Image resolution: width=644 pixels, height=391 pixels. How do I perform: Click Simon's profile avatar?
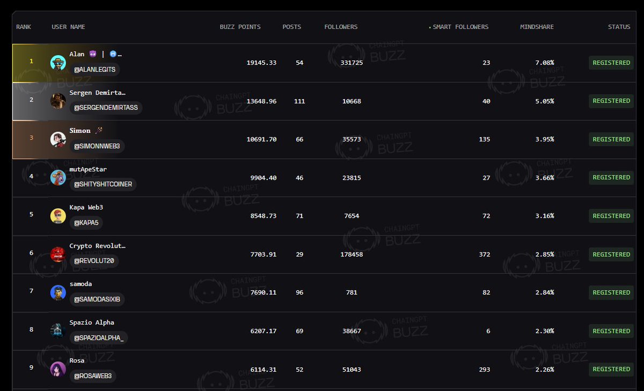(58, 139)
